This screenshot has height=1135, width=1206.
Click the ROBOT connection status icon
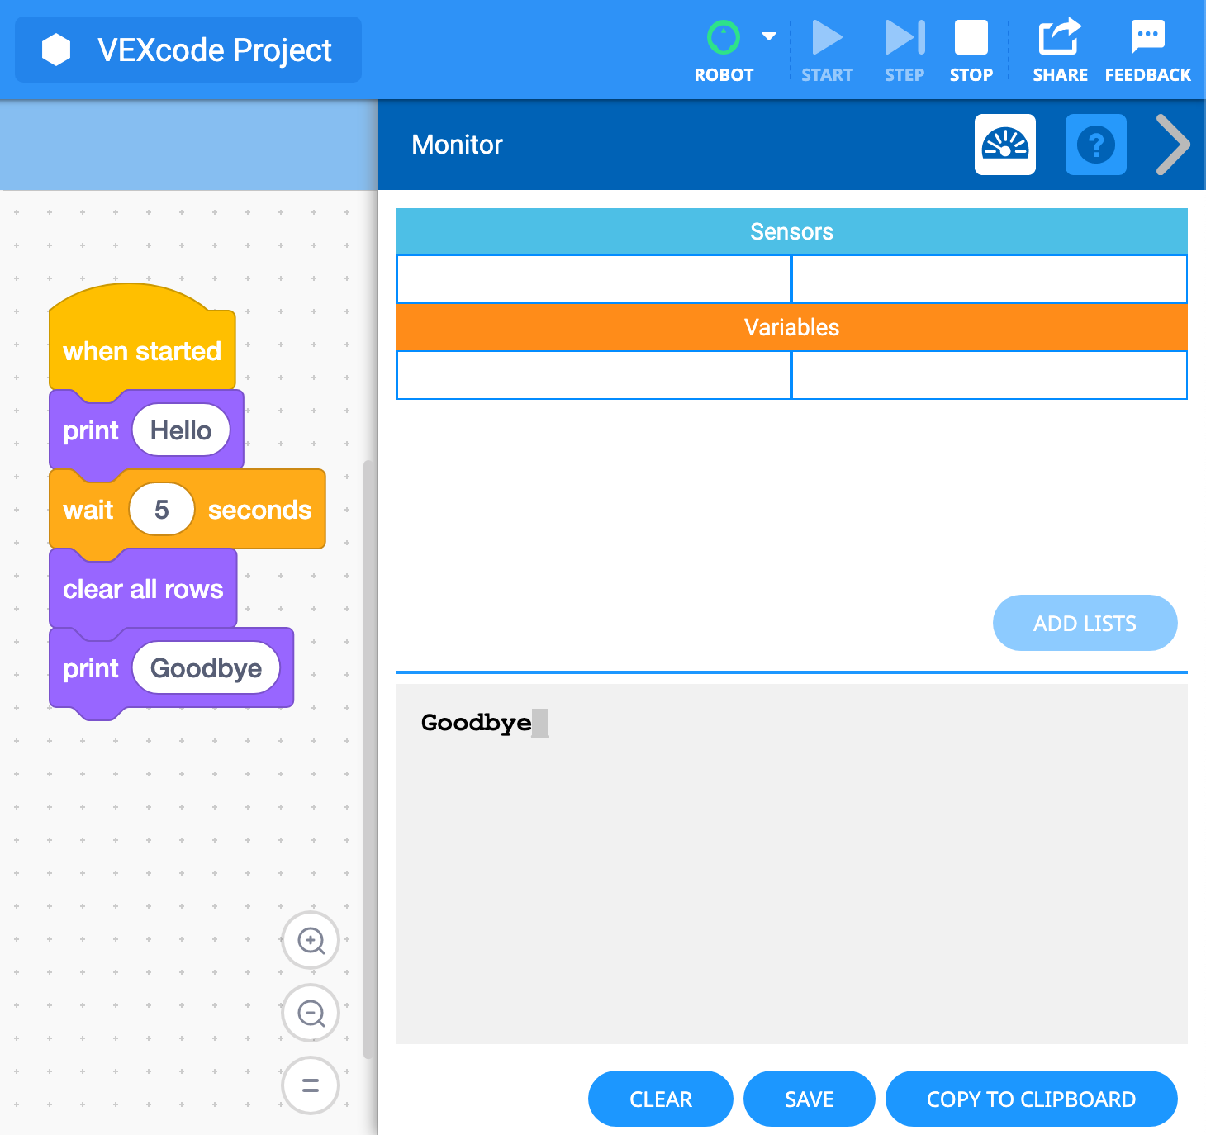(724, 36)
